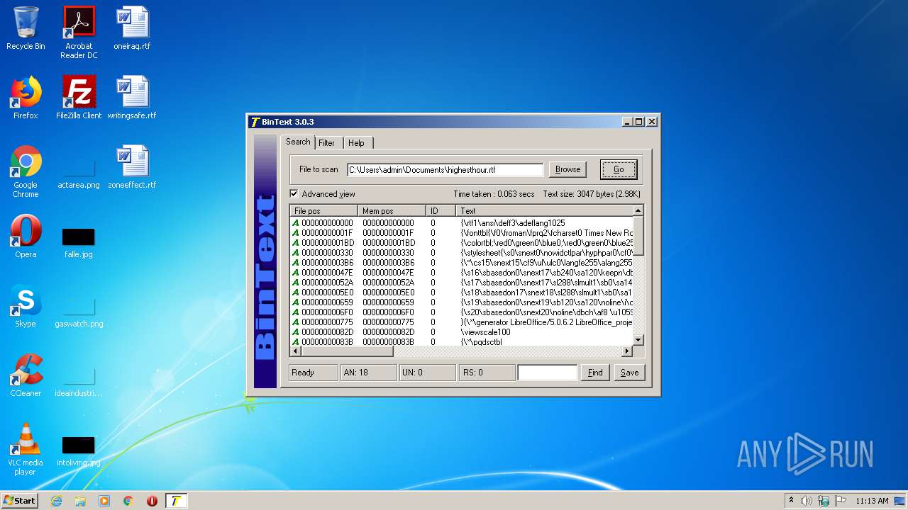Viewport: 908px width, 510px height.
Task: Select row with file pos 0000000005E0
Action: (x=462, y=293)
